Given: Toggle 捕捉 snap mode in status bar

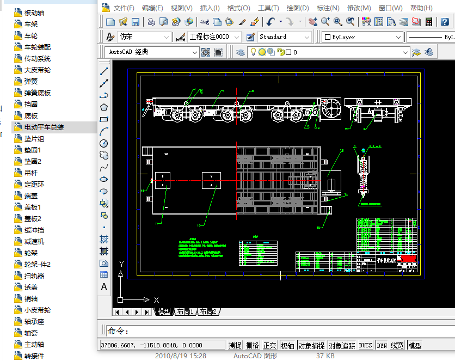Looking at the screenshot, I should (x=235, y=345).
